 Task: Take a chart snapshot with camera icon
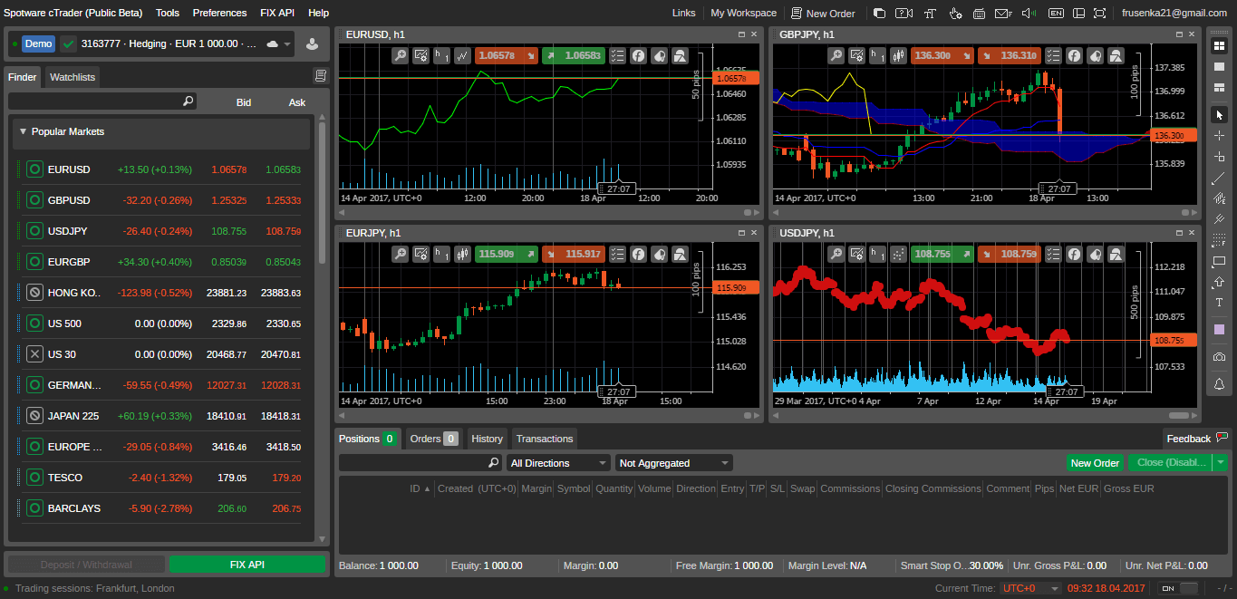pos(1219,357)
